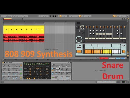This screenshot has width=130, height=98.
Task: Toggle the Filter on switch
Action: pyautogui.click(x=52, y=69)
